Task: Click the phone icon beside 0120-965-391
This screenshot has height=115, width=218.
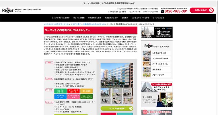Action: click(x=163, y=11)
